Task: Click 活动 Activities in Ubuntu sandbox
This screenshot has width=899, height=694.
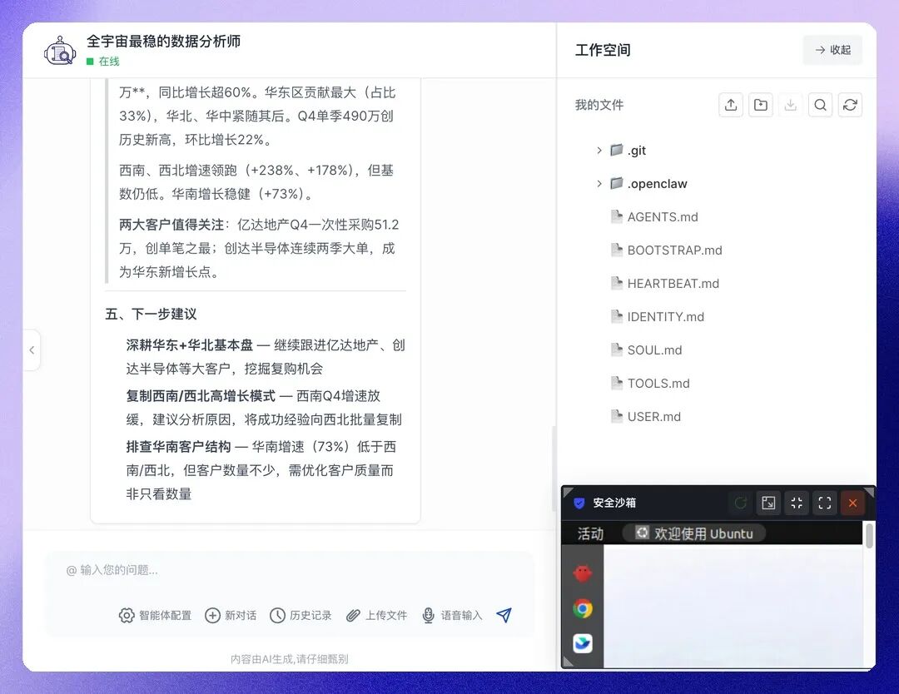Action: (590, 533)
